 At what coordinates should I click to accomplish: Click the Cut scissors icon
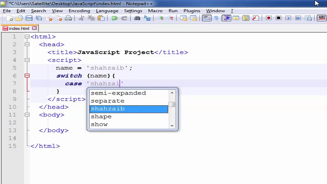pyautogui.click(x=81, y=18)
